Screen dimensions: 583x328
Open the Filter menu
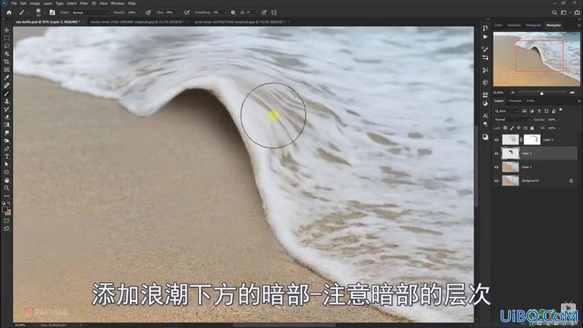[85, 3]
